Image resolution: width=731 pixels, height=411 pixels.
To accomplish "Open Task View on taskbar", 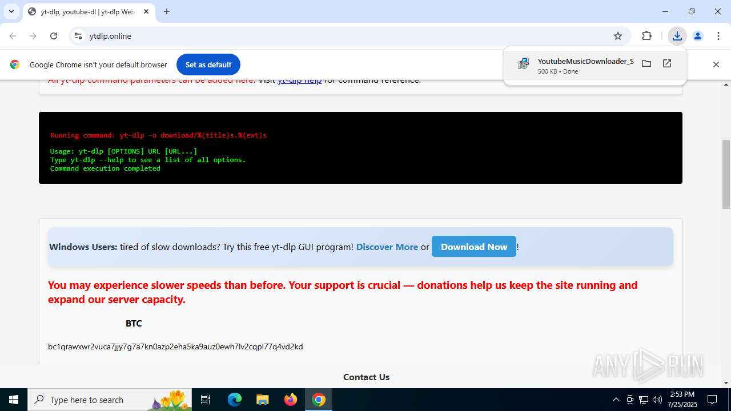I will [x=206, y=400].
